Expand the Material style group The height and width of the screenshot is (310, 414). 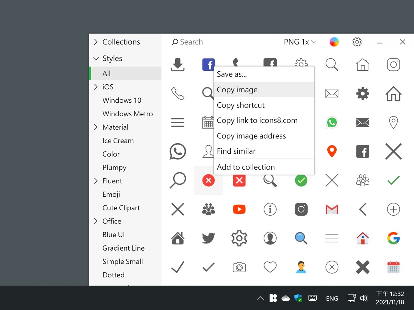pyautogui.click(x=96, y=127)
